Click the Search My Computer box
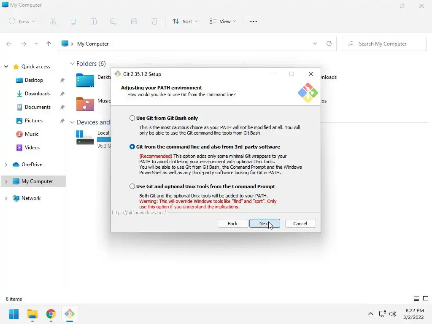The height and width of the screenshot is (324, 432). click(x=384, y=44)
